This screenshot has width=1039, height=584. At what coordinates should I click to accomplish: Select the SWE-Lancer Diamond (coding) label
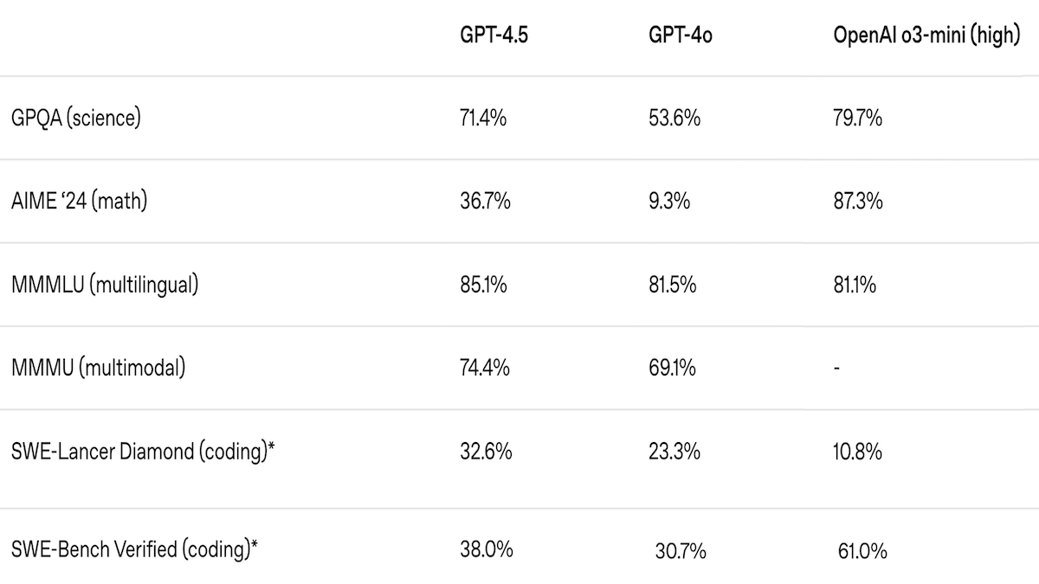149,452
